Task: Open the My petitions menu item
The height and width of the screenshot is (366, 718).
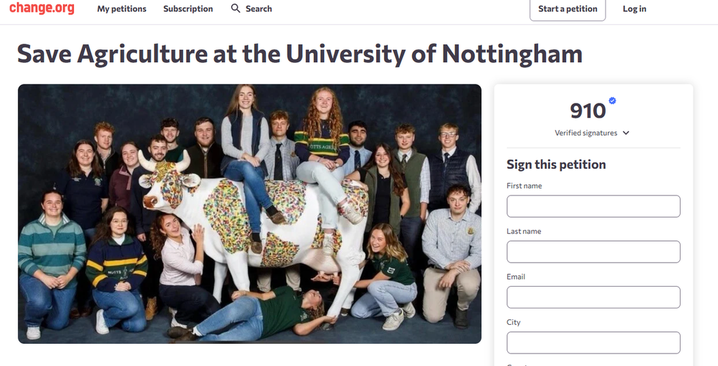Action: pyautogui.click(x=122, y=9)
